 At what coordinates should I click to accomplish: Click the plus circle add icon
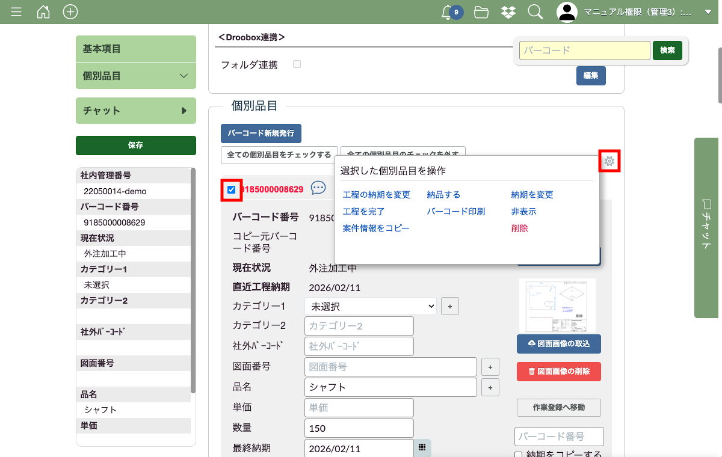coord(70,12)
